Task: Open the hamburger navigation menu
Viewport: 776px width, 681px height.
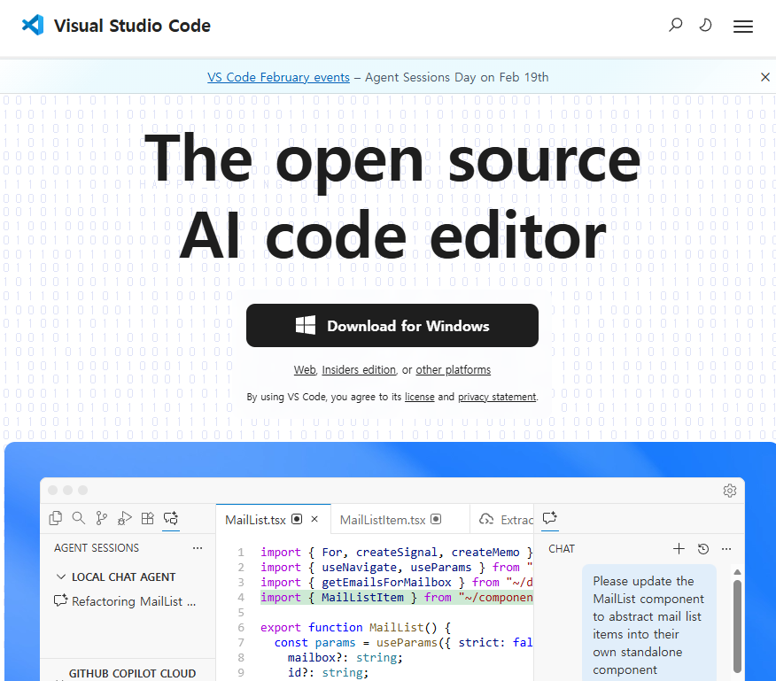Action: click(743, 27)
